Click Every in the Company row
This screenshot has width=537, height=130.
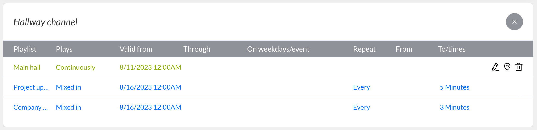pos(362,108)
